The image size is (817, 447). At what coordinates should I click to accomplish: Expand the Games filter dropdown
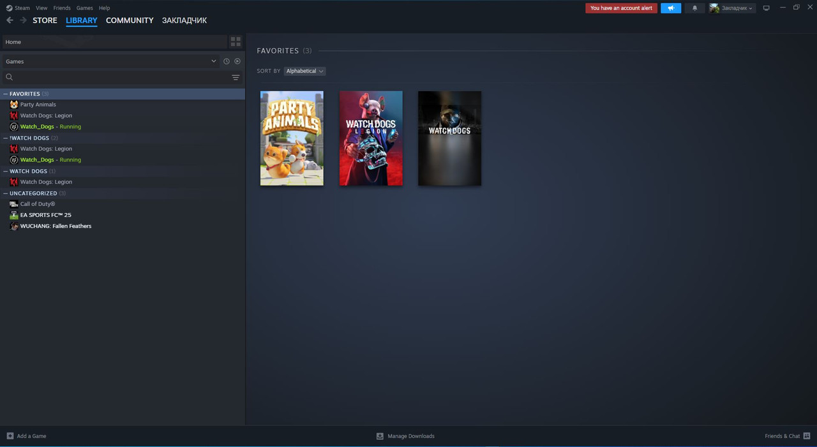(110, 61)
